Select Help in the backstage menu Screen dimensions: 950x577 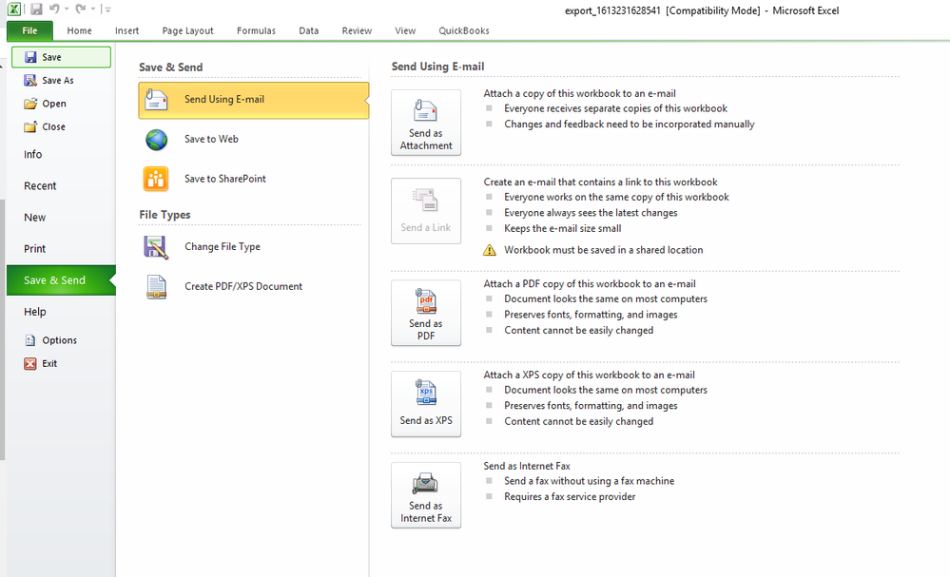[x=34, y=312]
